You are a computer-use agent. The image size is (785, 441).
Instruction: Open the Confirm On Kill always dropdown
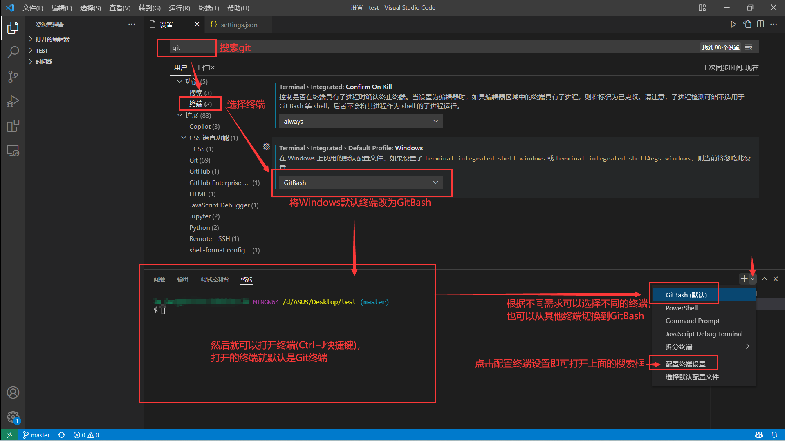click(x=361, y=121)
